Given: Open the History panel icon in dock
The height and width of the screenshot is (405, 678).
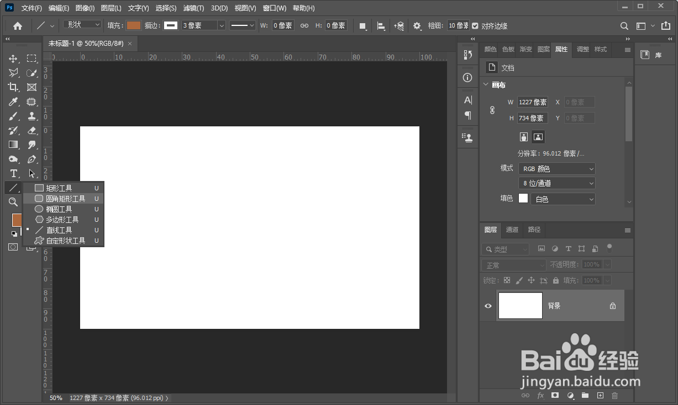Looking at the screenshot, I should point(468,54).
